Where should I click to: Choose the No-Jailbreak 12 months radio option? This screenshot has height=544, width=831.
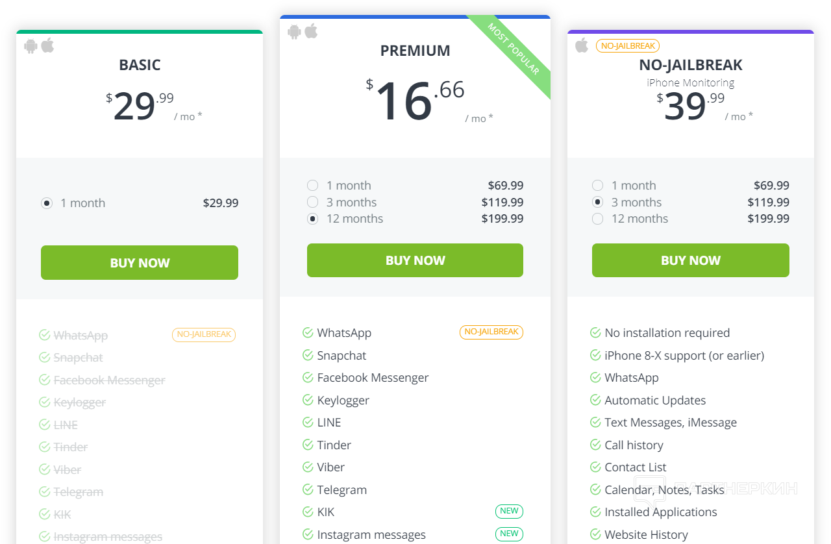click(598, 219)
